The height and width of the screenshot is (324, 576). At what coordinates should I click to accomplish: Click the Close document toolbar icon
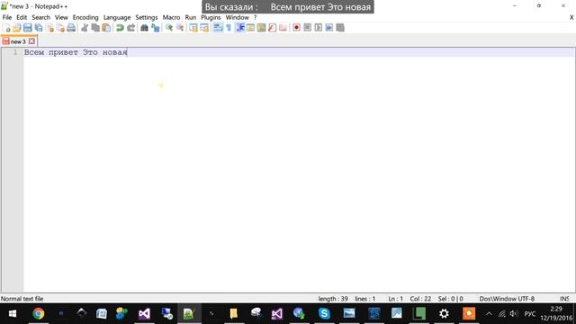pos(49,28)
